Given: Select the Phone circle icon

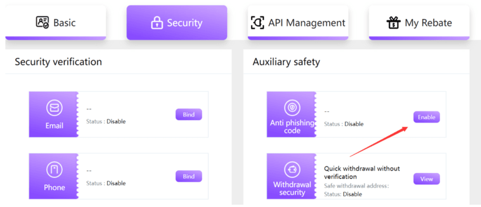Looking at the screenshot, I should tap(54, 170).
